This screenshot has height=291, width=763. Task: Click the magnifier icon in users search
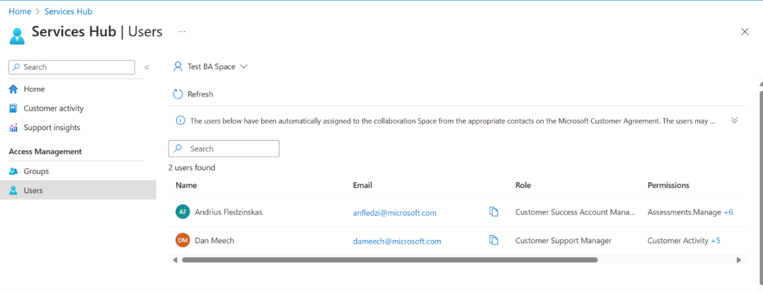178,149
